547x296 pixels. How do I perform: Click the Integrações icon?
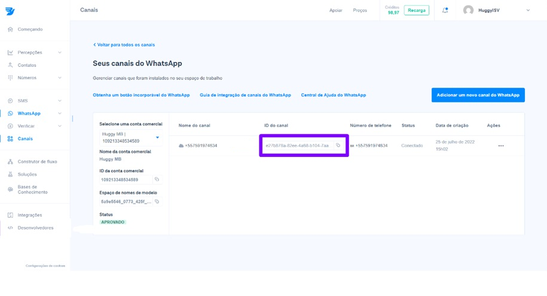point(10,215)
